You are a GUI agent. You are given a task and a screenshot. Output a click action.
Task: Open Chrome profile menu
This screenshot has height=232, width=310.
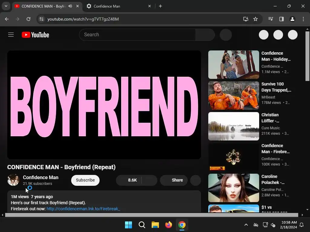[292, 19]
